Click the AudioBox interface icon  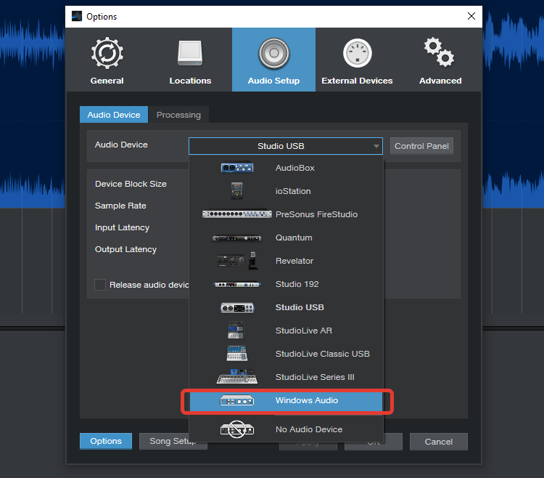237,168
